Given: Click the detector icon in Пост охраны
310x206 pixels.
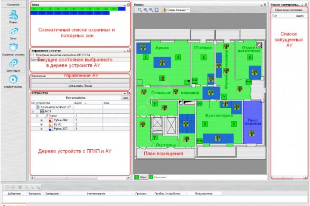Looking at the screenshot, I should (x=252, y=133).
